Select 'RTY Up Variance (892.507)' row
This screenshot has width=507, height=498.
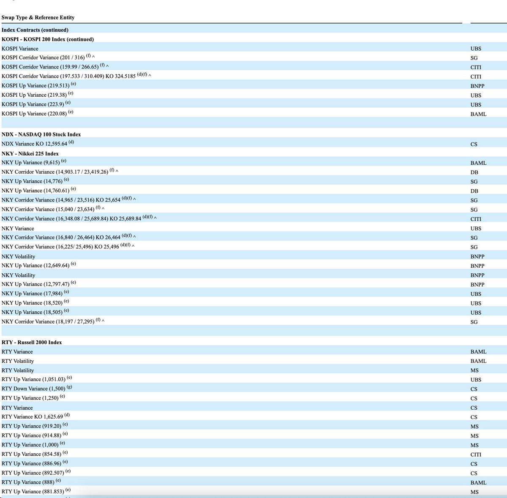pyautogui.click(x=253, y=472)
